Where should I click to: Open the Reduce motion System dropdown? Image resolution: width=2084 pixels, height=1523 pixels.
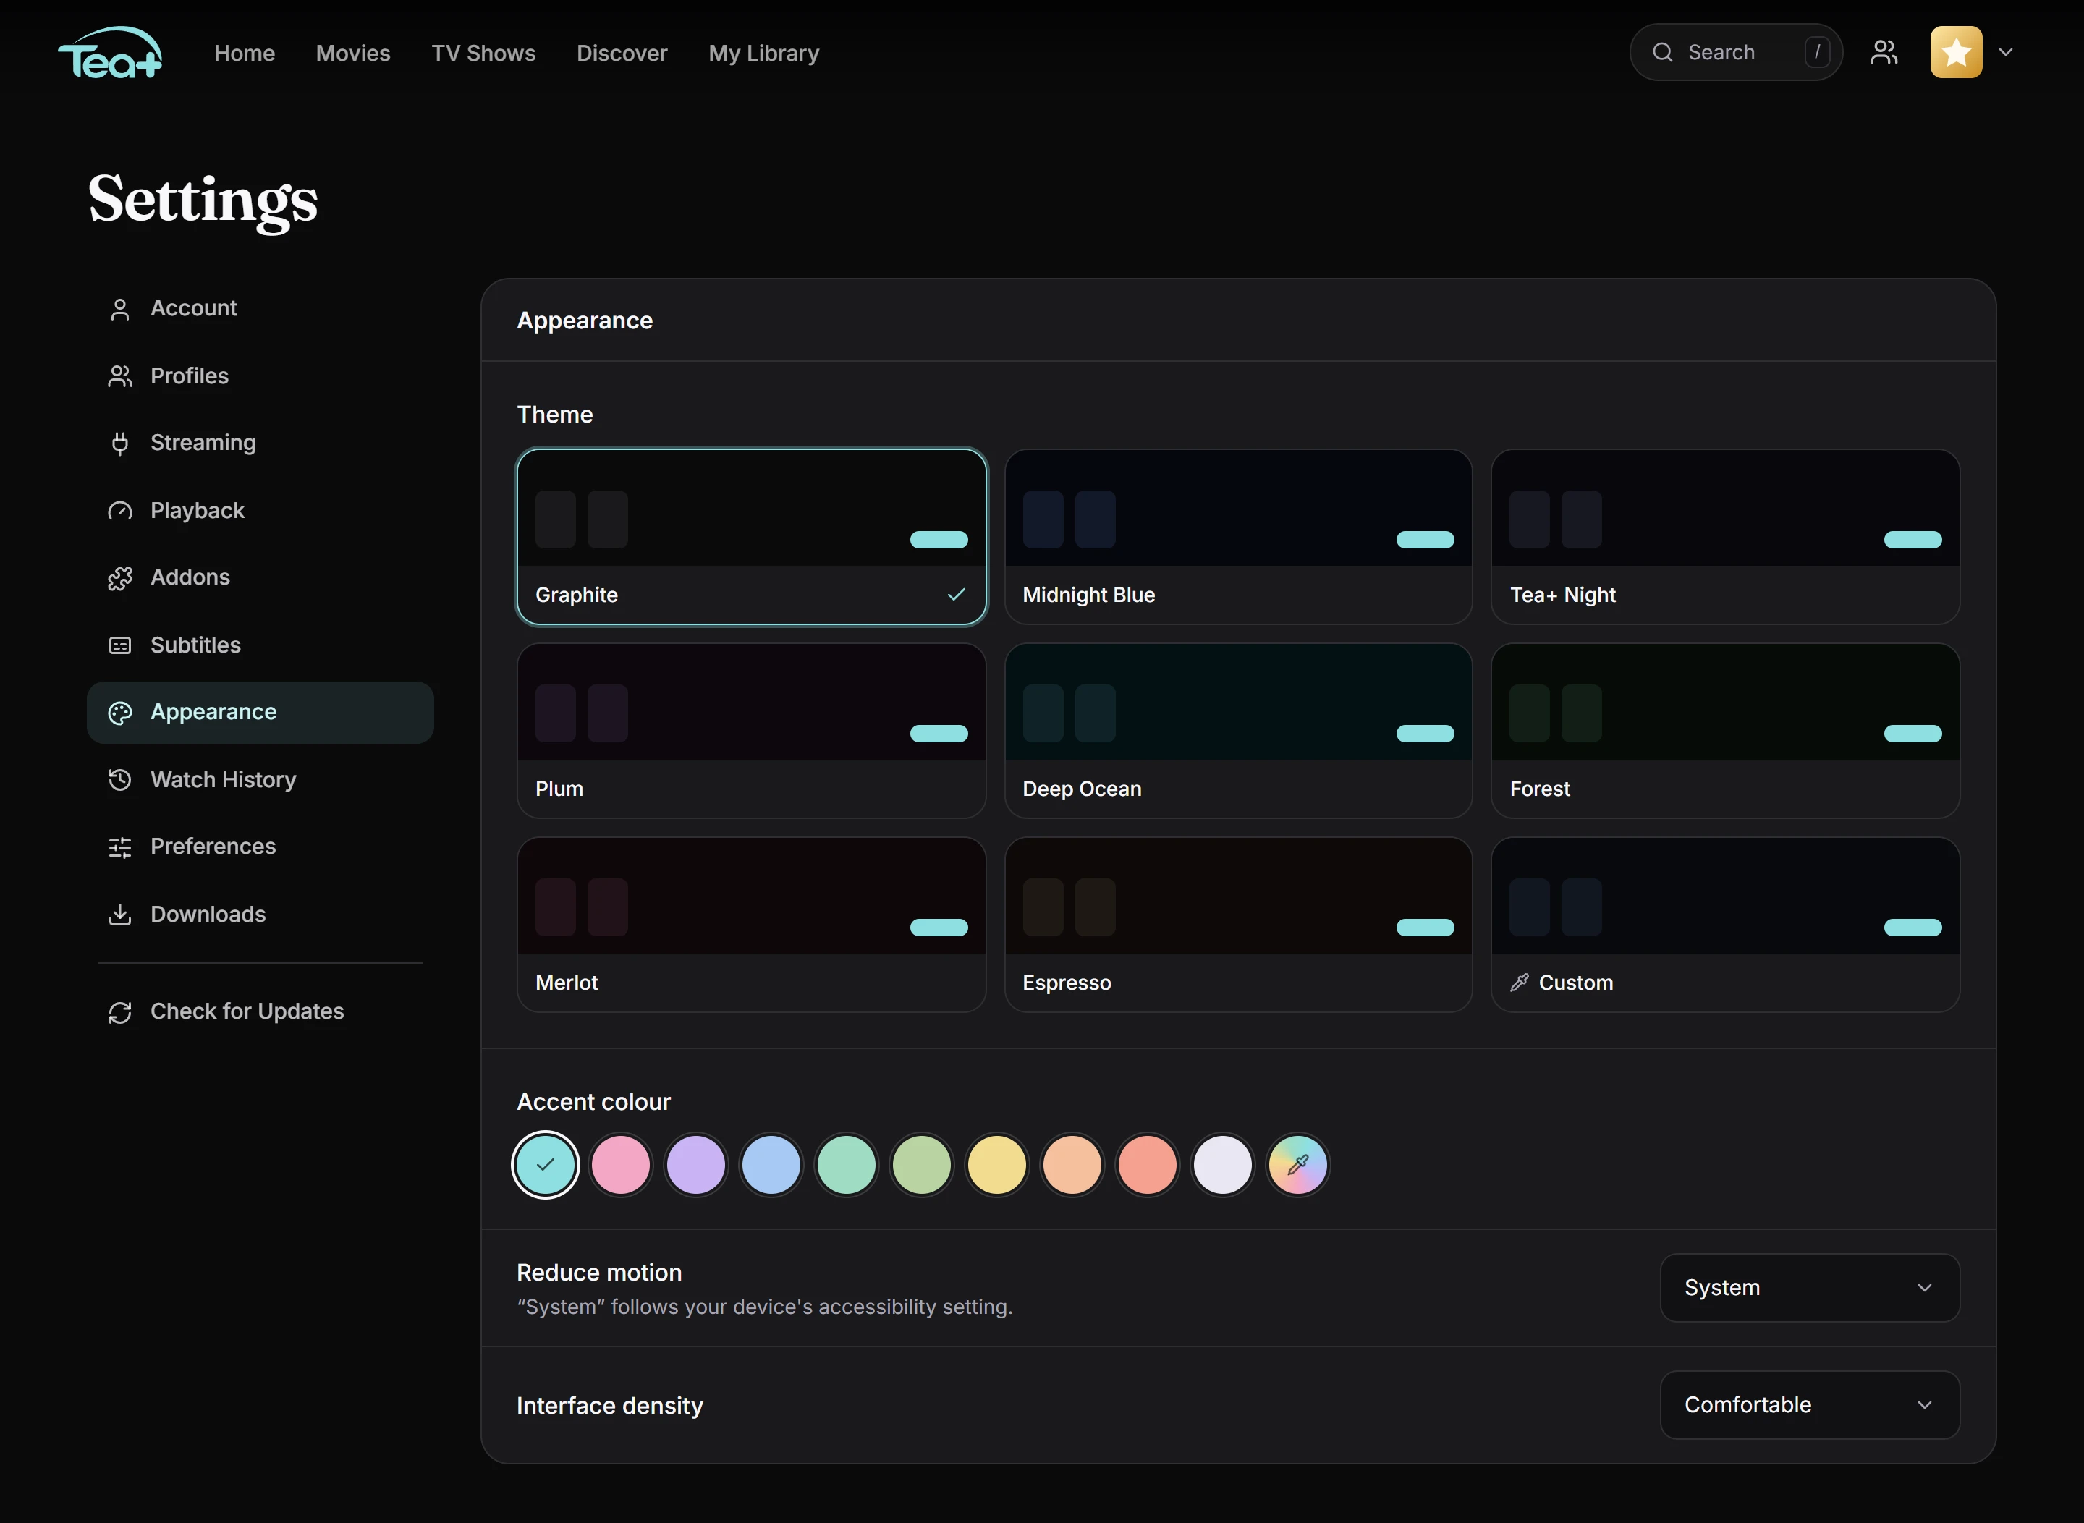click(x=1809, y=1288)
